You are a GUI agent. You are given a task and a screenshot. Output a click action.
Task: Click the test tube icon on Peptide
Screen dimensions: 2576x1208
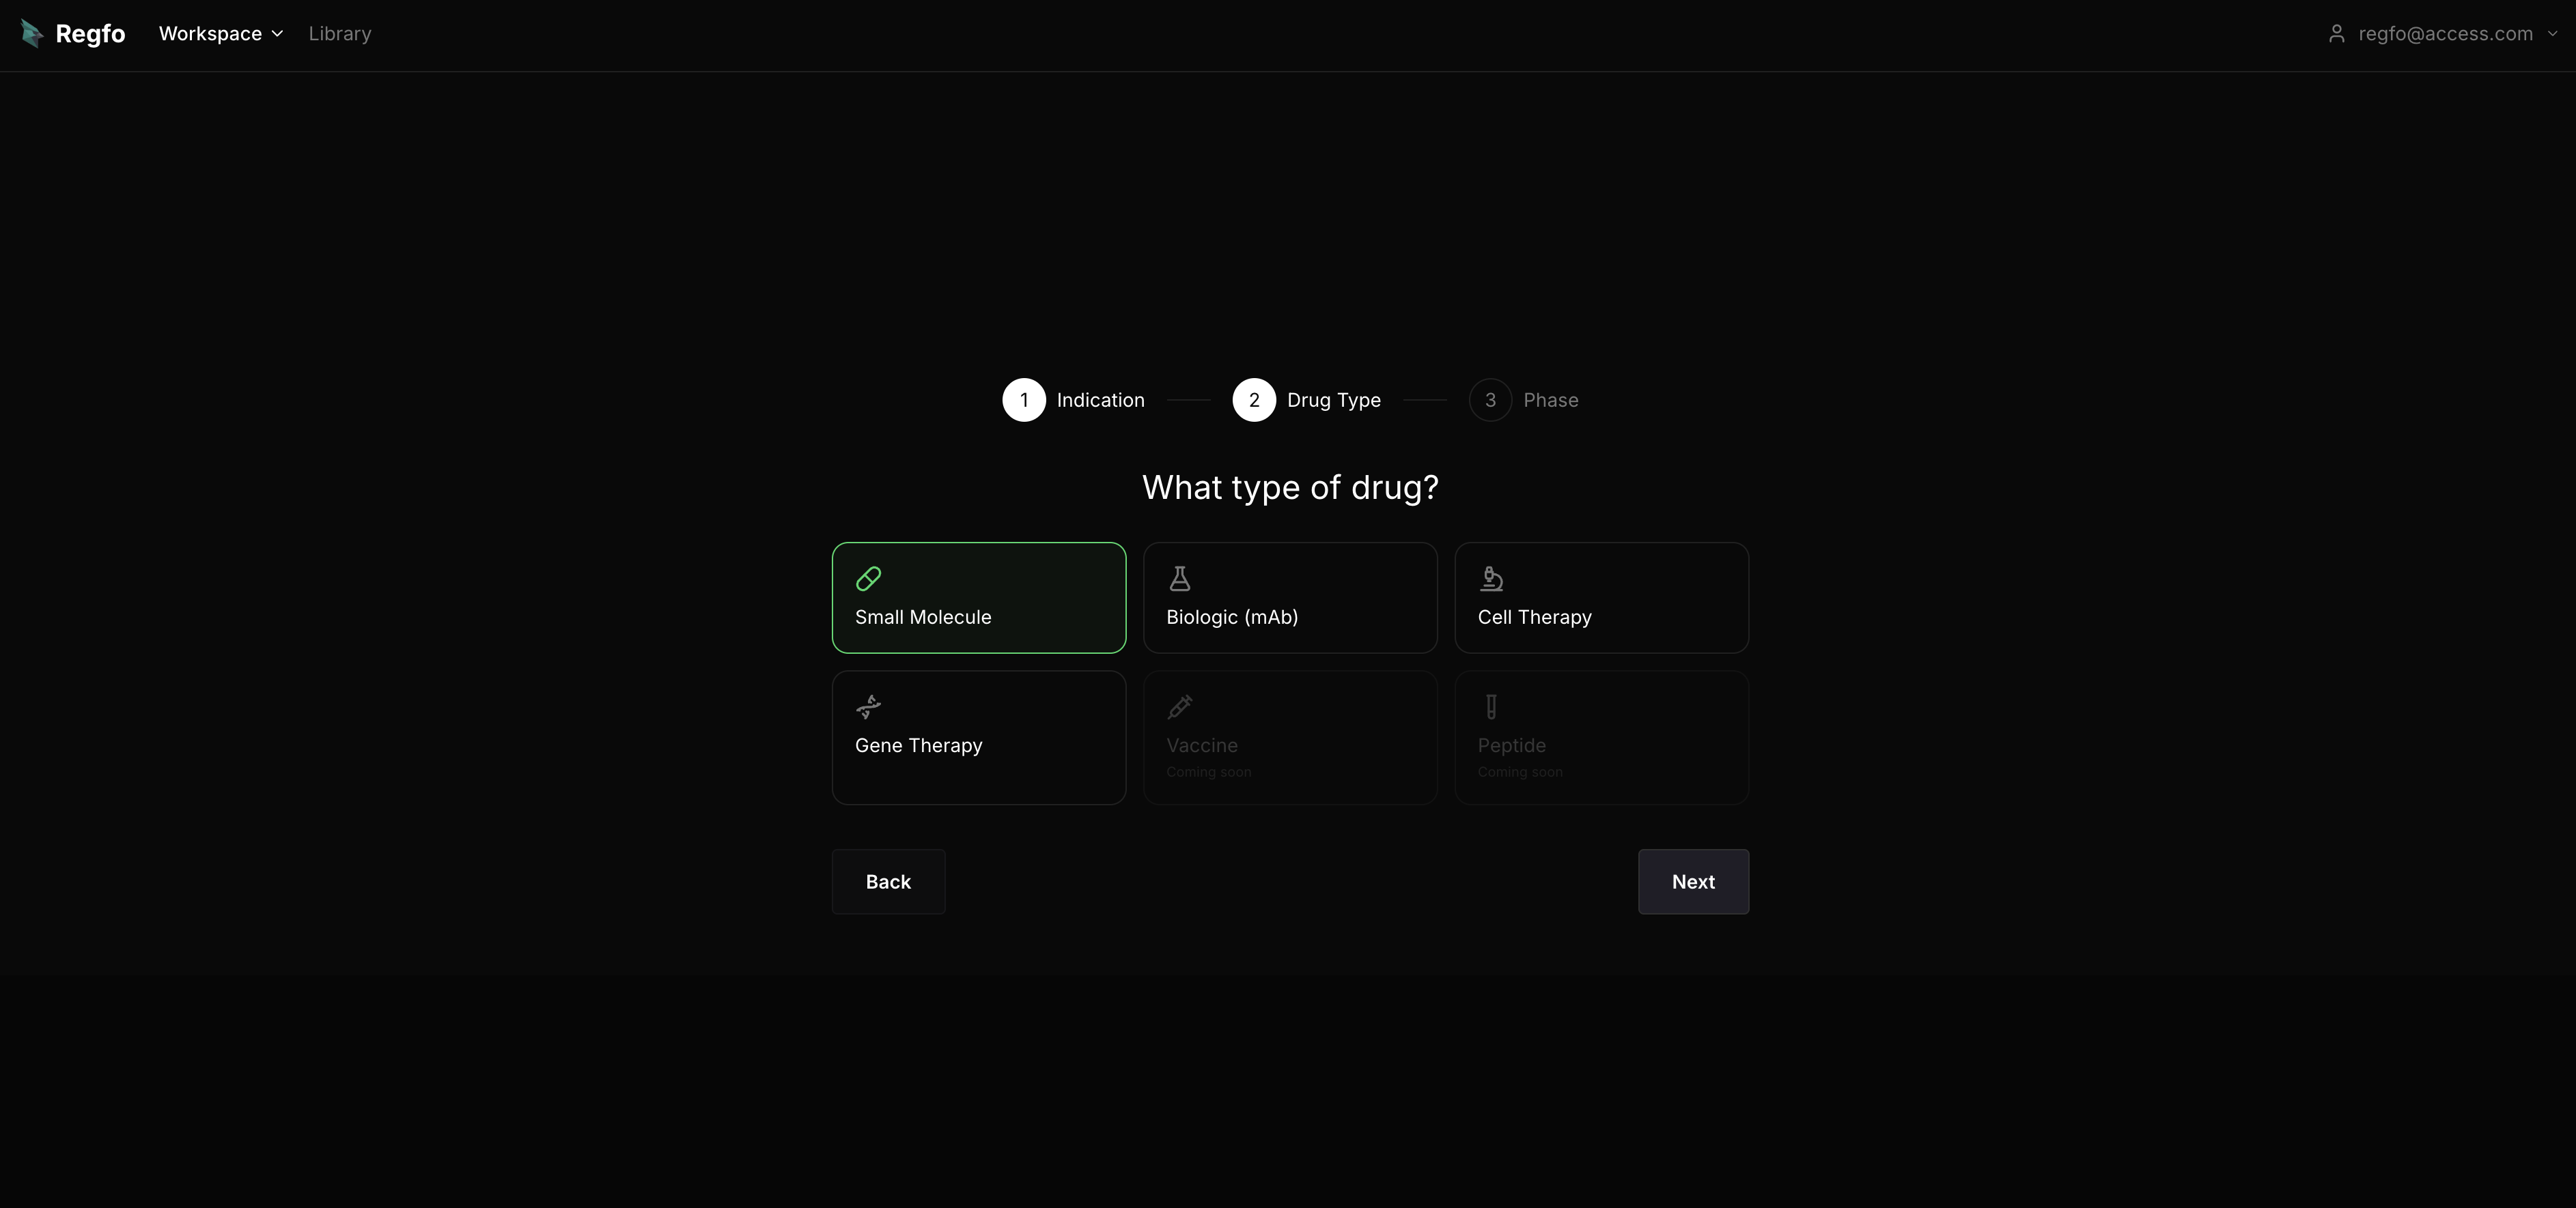(x=1491, y=706)
